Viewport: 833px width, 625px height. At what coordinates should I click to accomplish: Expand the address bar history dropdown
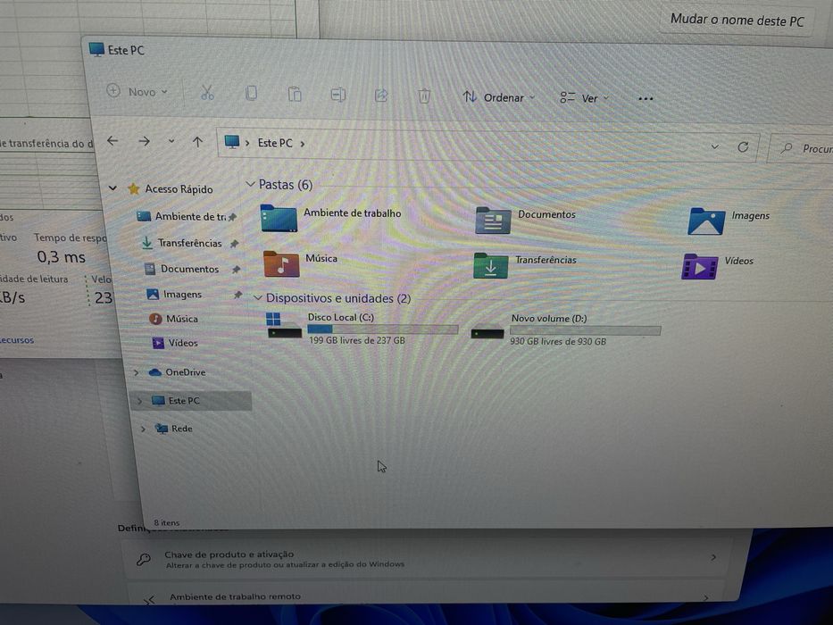715,146
